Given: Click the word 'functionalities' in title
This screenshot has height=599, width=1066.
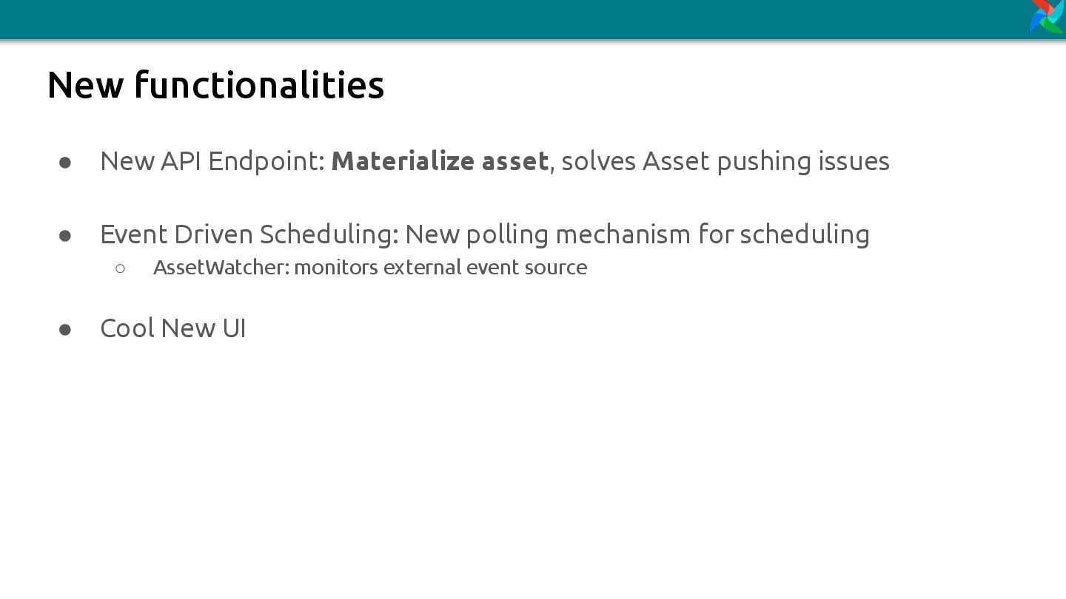Looking at the screenshot, I should coord(259,84).
